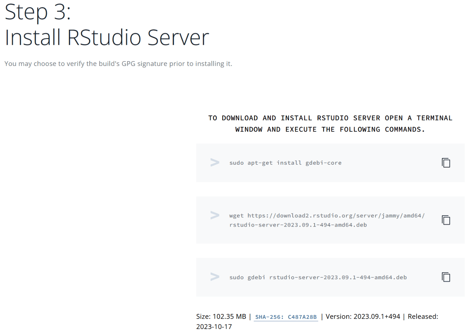Viewport: 468px width, 335px height.
Task: Click the 'TO DOWNLOAD AND INSTALL RSTUDIO SERVER' instruction text
Action: [x=330, y=124]
